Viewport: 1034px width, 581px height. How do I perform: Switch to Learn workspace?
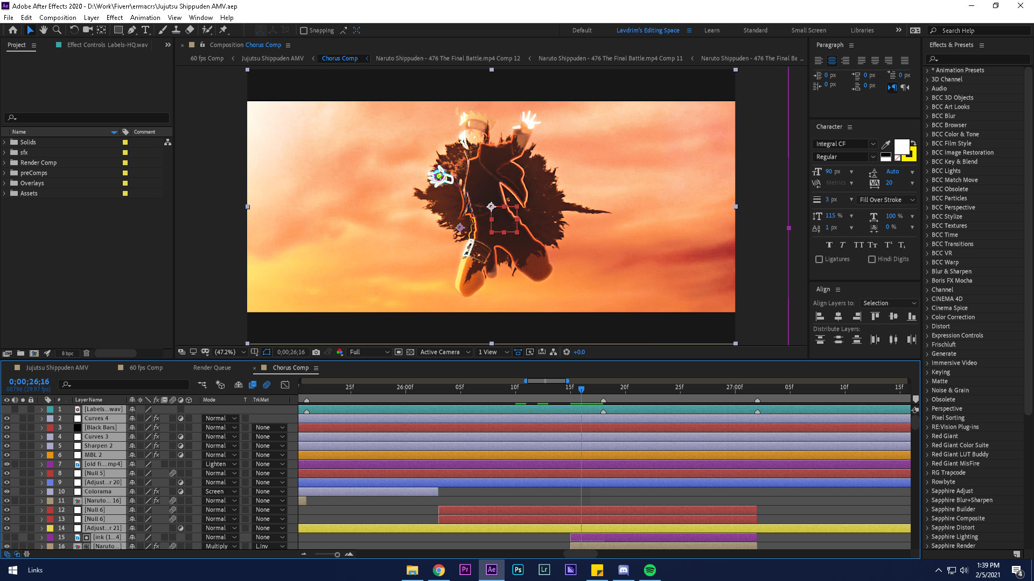point(711,31)
